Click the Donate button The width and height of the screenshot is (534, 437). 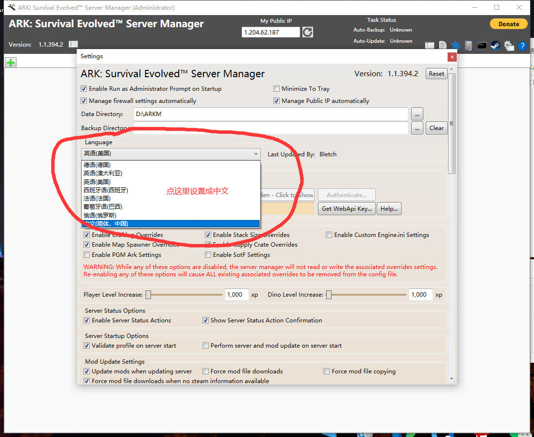click(x=508, y=24)
